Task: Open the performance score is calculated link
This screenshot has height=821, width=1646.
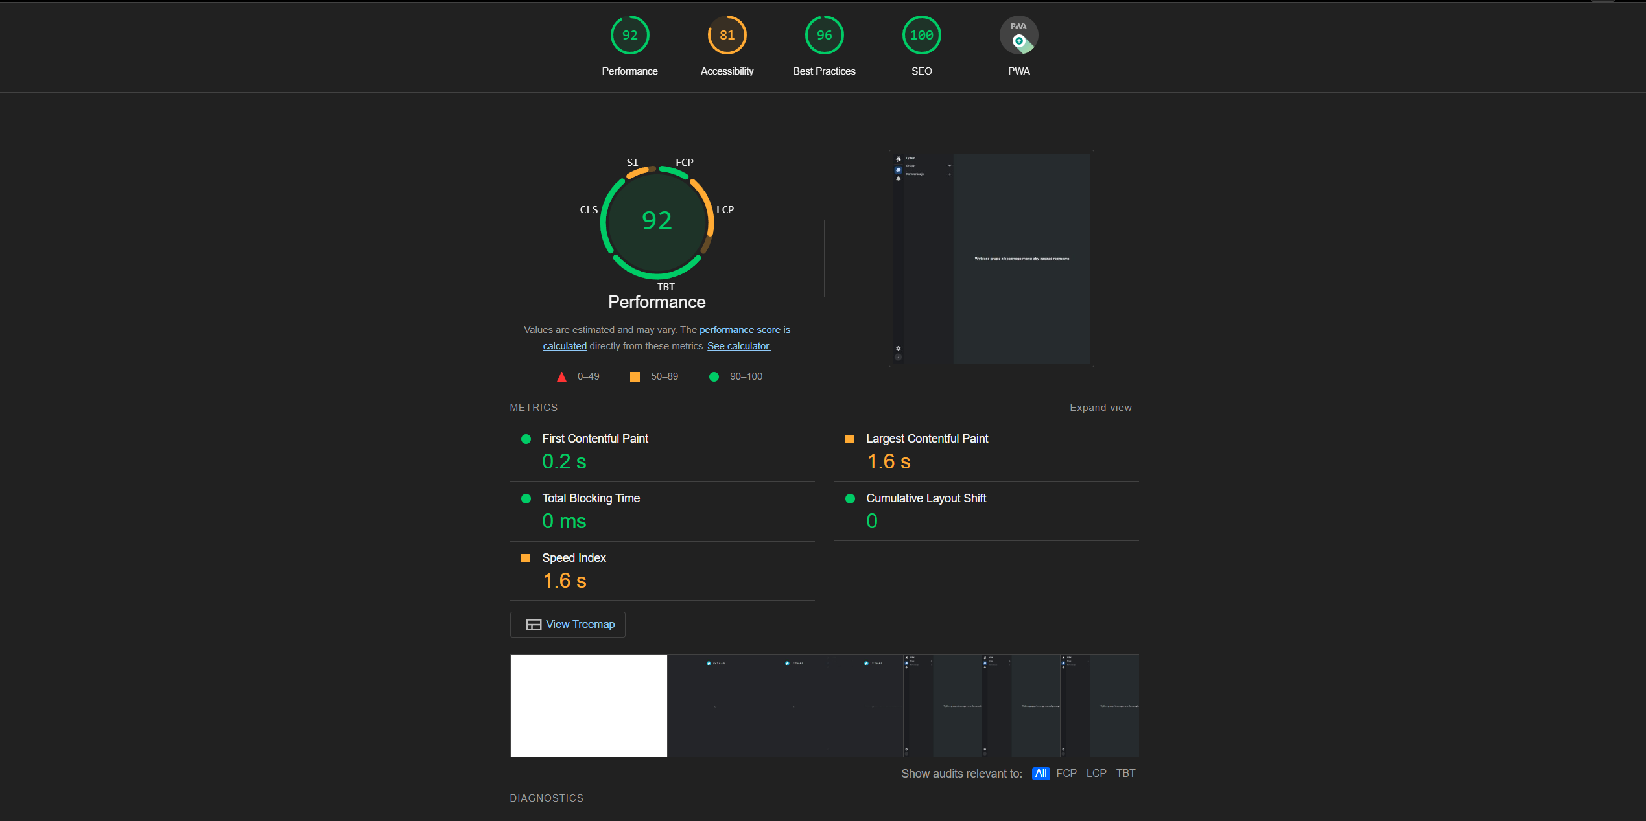Action: [744, 330]
